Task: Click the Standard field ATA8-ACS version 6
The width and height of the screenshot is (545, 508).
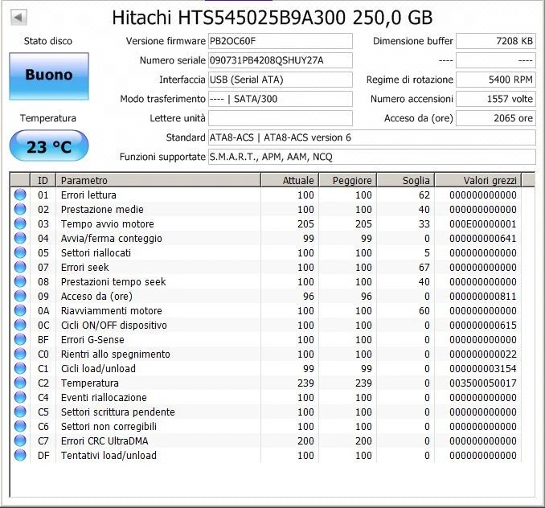Action: click(x=372, y=137)
